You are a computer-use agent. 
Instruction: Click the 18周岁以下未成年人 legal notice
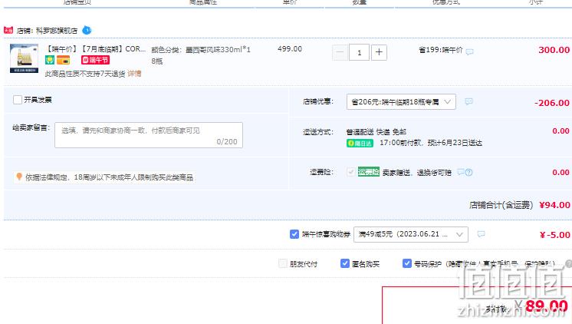(109, 177)
